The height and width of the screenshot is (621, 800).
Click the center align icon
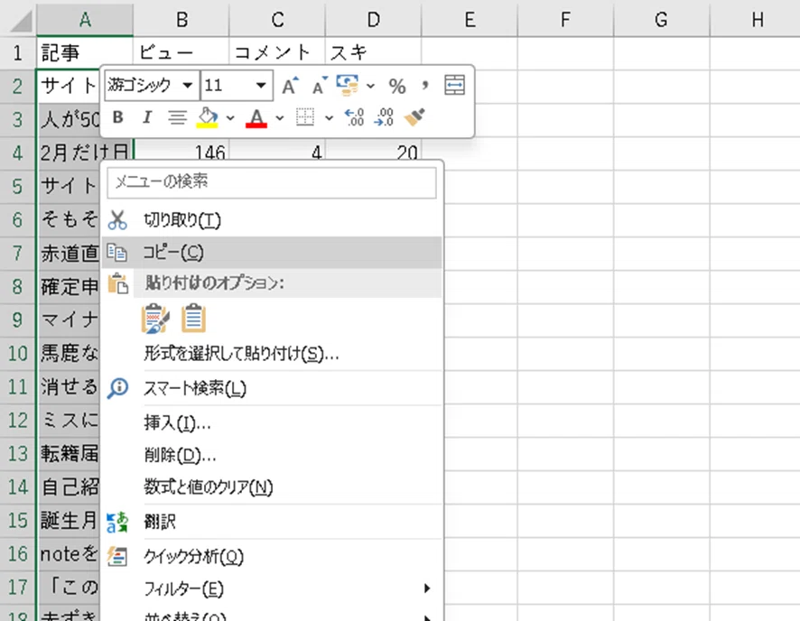[x=177, y=117]
